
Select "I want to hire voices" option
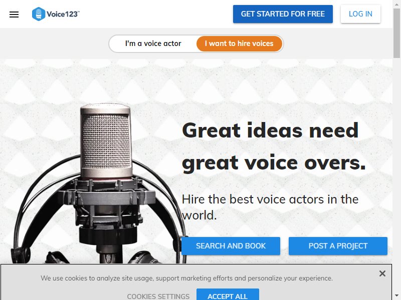pos(239,43)
